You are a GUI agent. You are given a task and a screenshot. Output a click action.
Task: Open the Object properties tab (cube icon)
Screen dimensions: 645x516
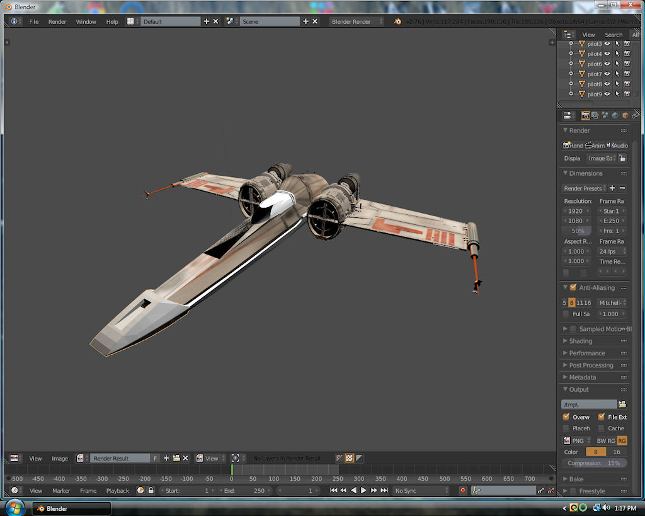[x=625, y=116]
